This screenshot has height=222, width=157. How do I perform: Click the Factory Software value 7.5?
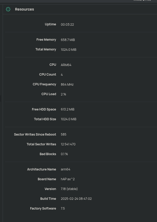63,208
